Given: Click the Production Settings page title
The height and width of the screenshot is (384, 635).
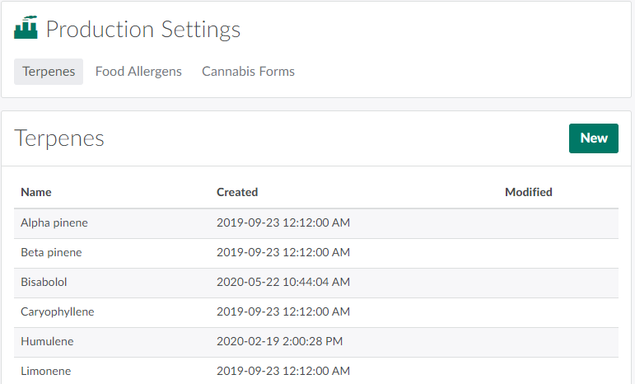Looking at the screenshot, I should tap(143, 30).
